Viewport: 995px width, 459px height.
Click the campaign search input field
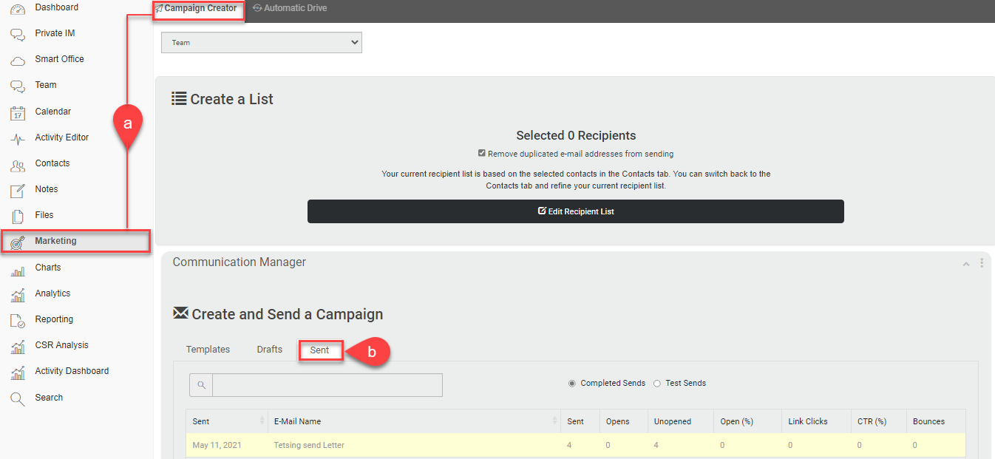pos(327,385)
